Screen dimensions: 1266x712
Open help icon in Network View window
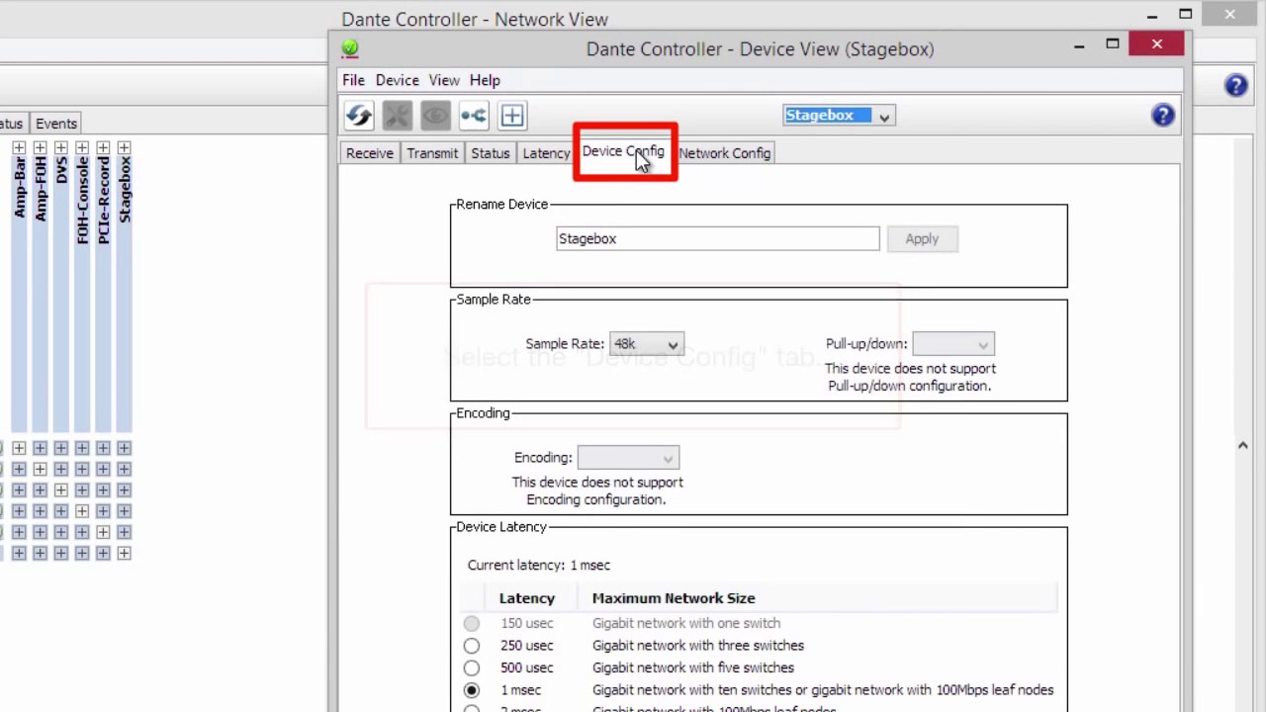1235,85
